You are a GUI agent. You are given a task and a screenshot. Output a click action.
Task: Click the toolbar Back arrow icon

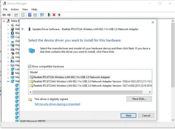click(4, 15)
